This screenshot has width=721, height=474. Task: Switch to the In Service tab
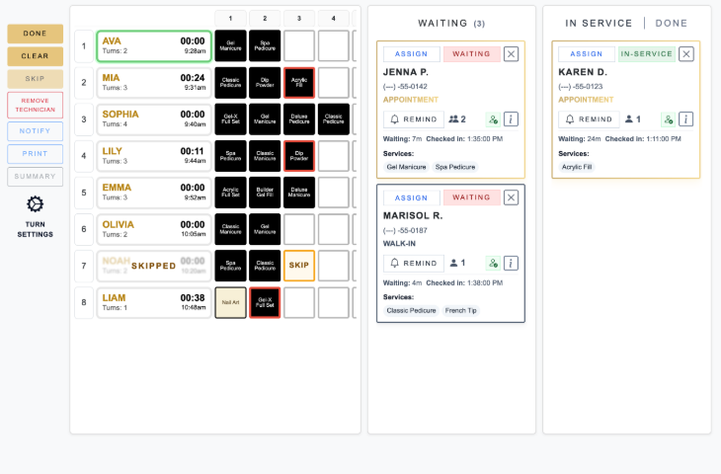coord(599,23)
